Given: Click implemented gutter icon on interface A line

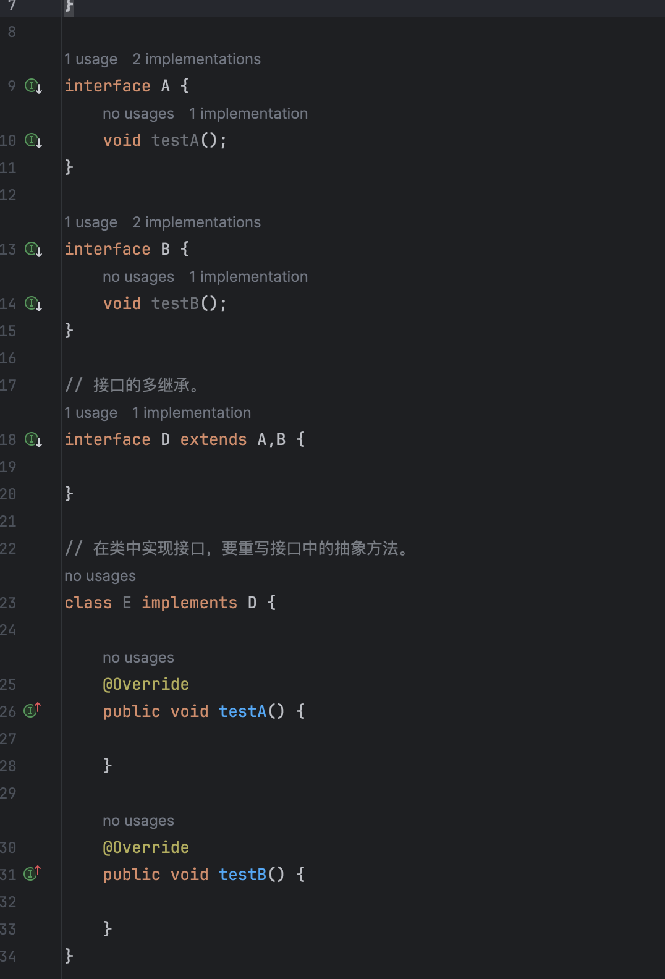Looking at the screenshot, I should pos(33,86).
